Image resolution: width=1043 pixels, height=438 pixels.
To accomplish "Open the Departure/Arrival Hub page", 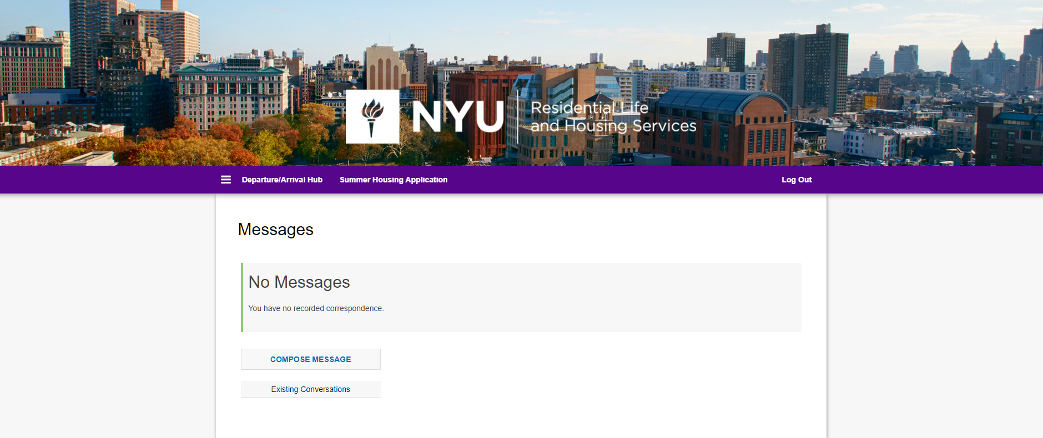I will click(282, 180).
